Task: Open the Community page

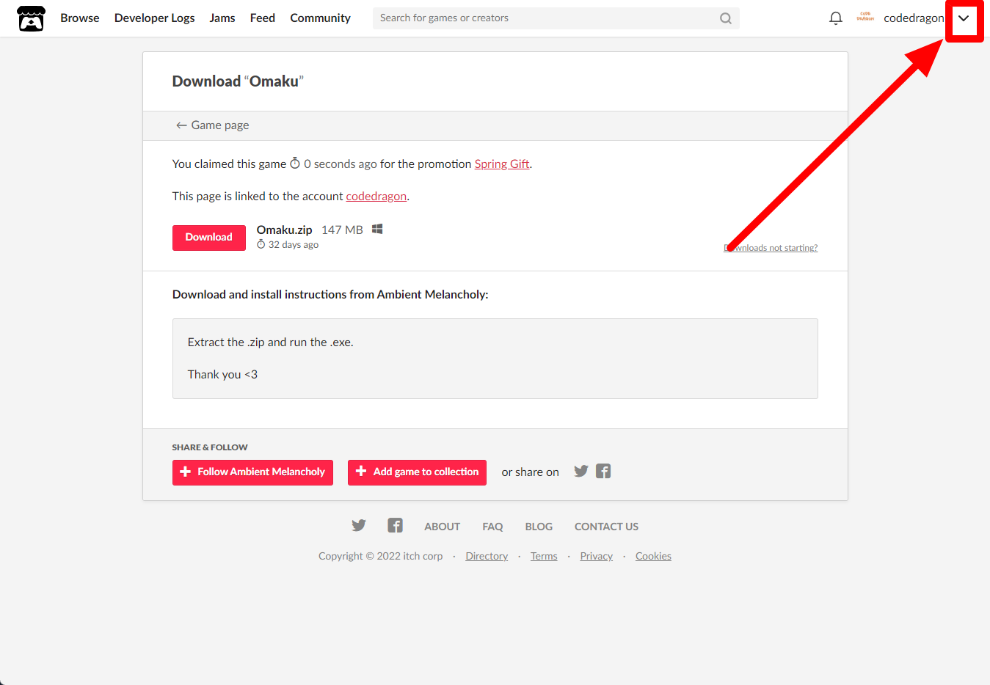Action: tap(321, 18)
